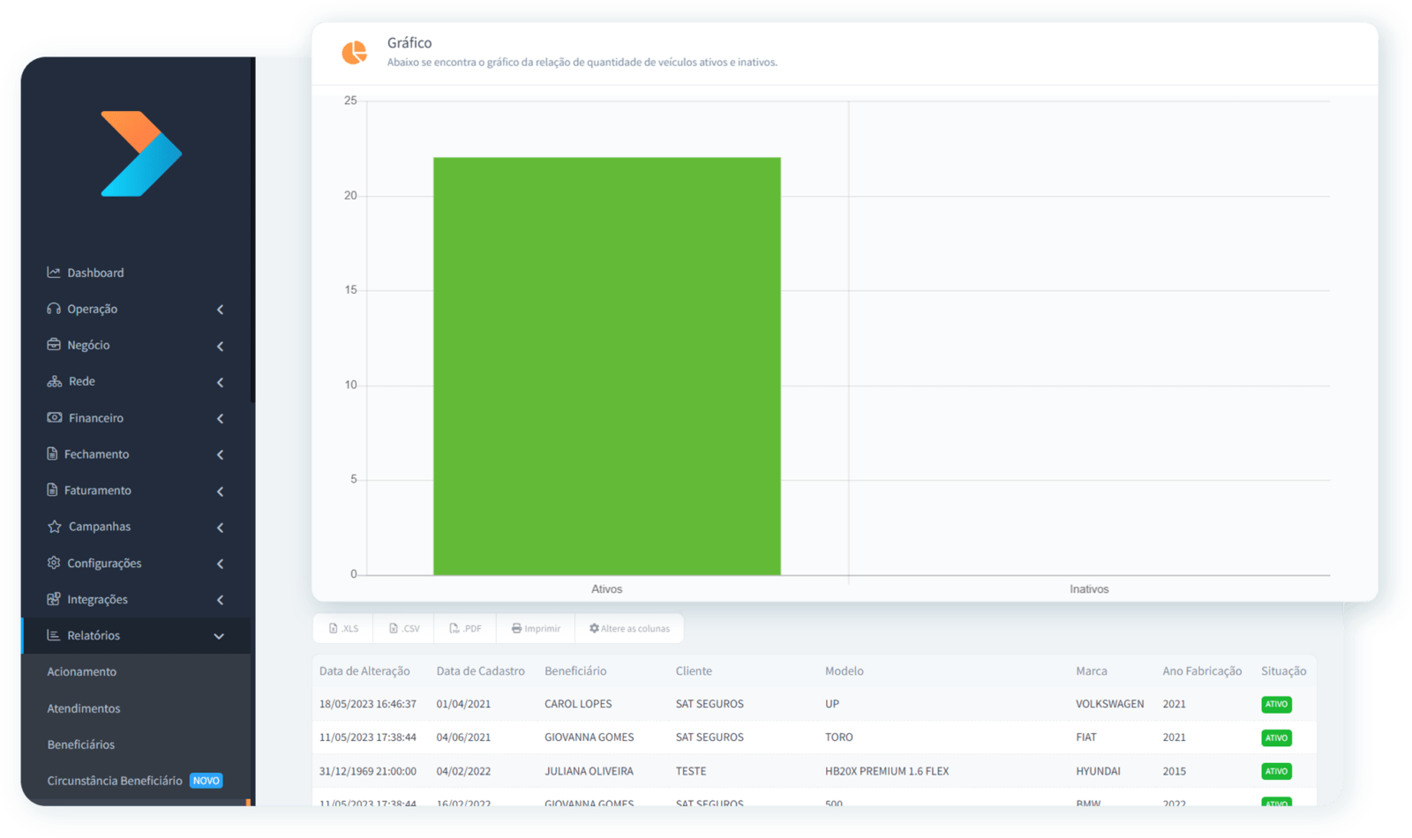Expand the Campanhas menu chevron

221,527
